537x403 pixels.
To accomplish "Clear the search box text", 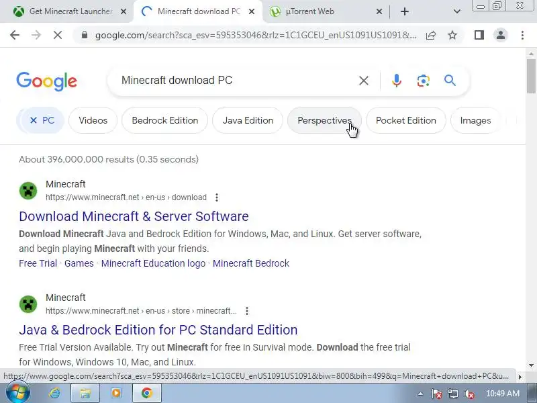I will [x=364, y=81].
